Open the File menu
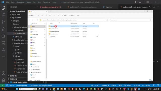The width and height of the screenshot is (161, 91). 8,2
